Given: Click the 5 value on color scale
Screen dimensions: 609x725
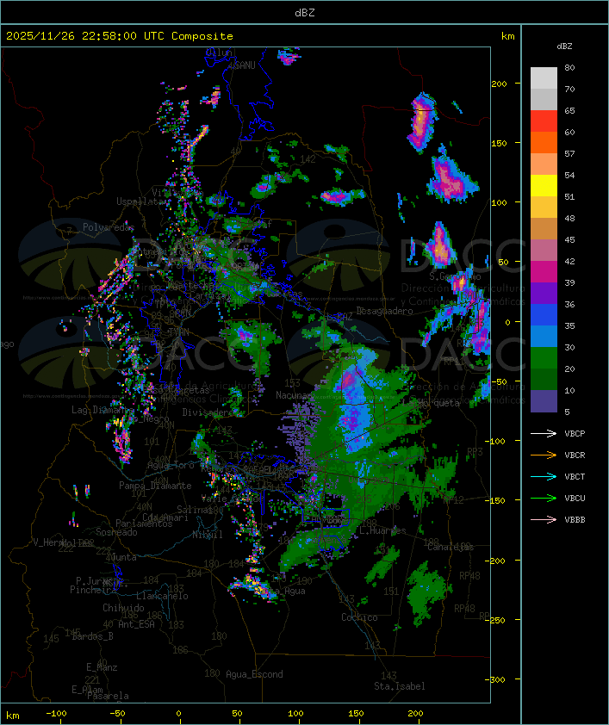Looking at the screenshot, I should pos(567,412).
